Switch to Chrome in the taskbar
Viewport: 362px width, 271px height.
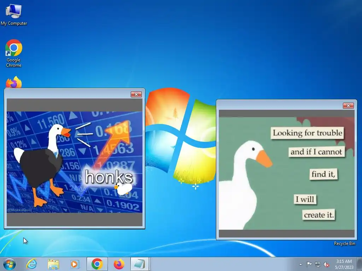(x=97, y=264)
